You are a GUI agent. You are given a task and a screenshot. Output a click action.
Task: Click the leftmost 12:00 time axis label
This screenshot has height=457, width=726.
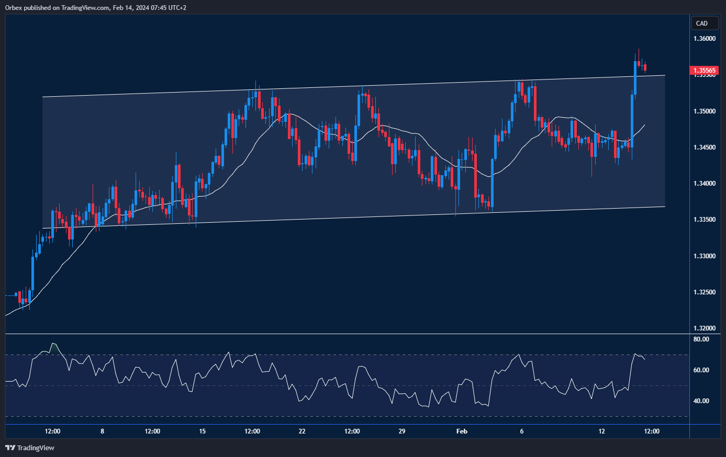[52, 431]
